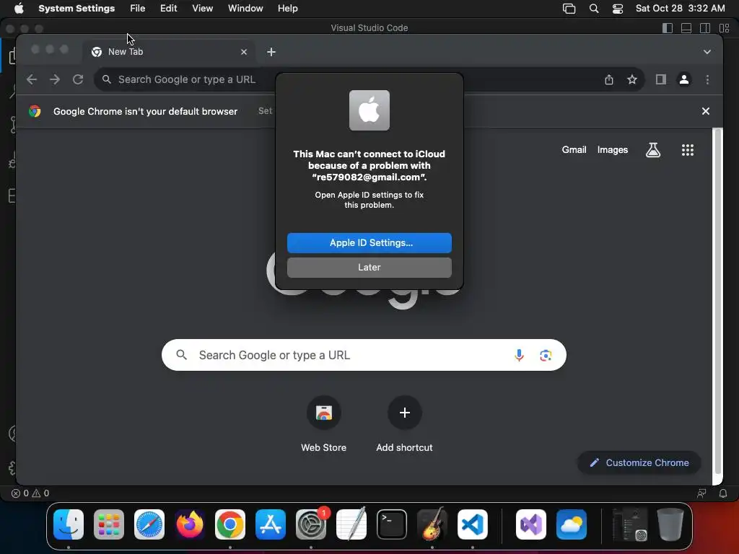739x554 pixels.
Task: Open Chrome three-dot menu
Action: (x=707, y=79)
